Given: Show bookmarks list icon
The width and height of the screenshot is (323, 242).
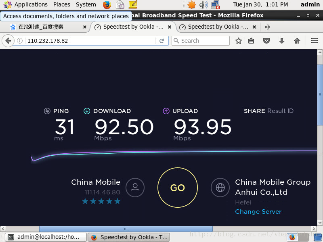Looking at the screenshot, I should point(251,41).
